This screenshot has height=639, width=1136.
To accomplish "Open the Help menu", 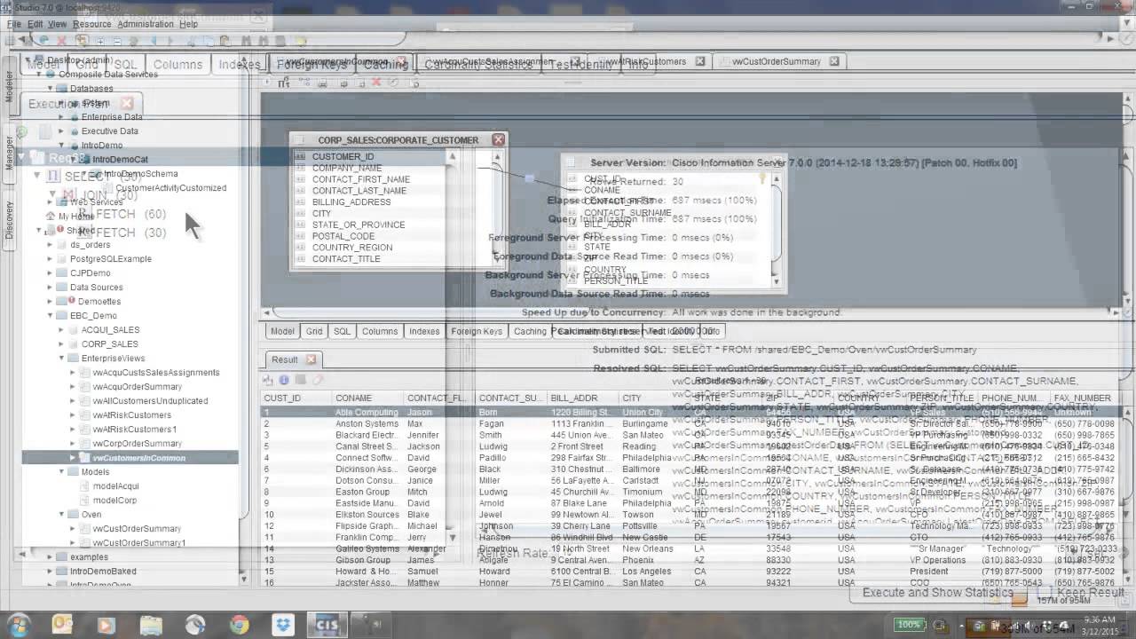I will [x=188, y=24].
